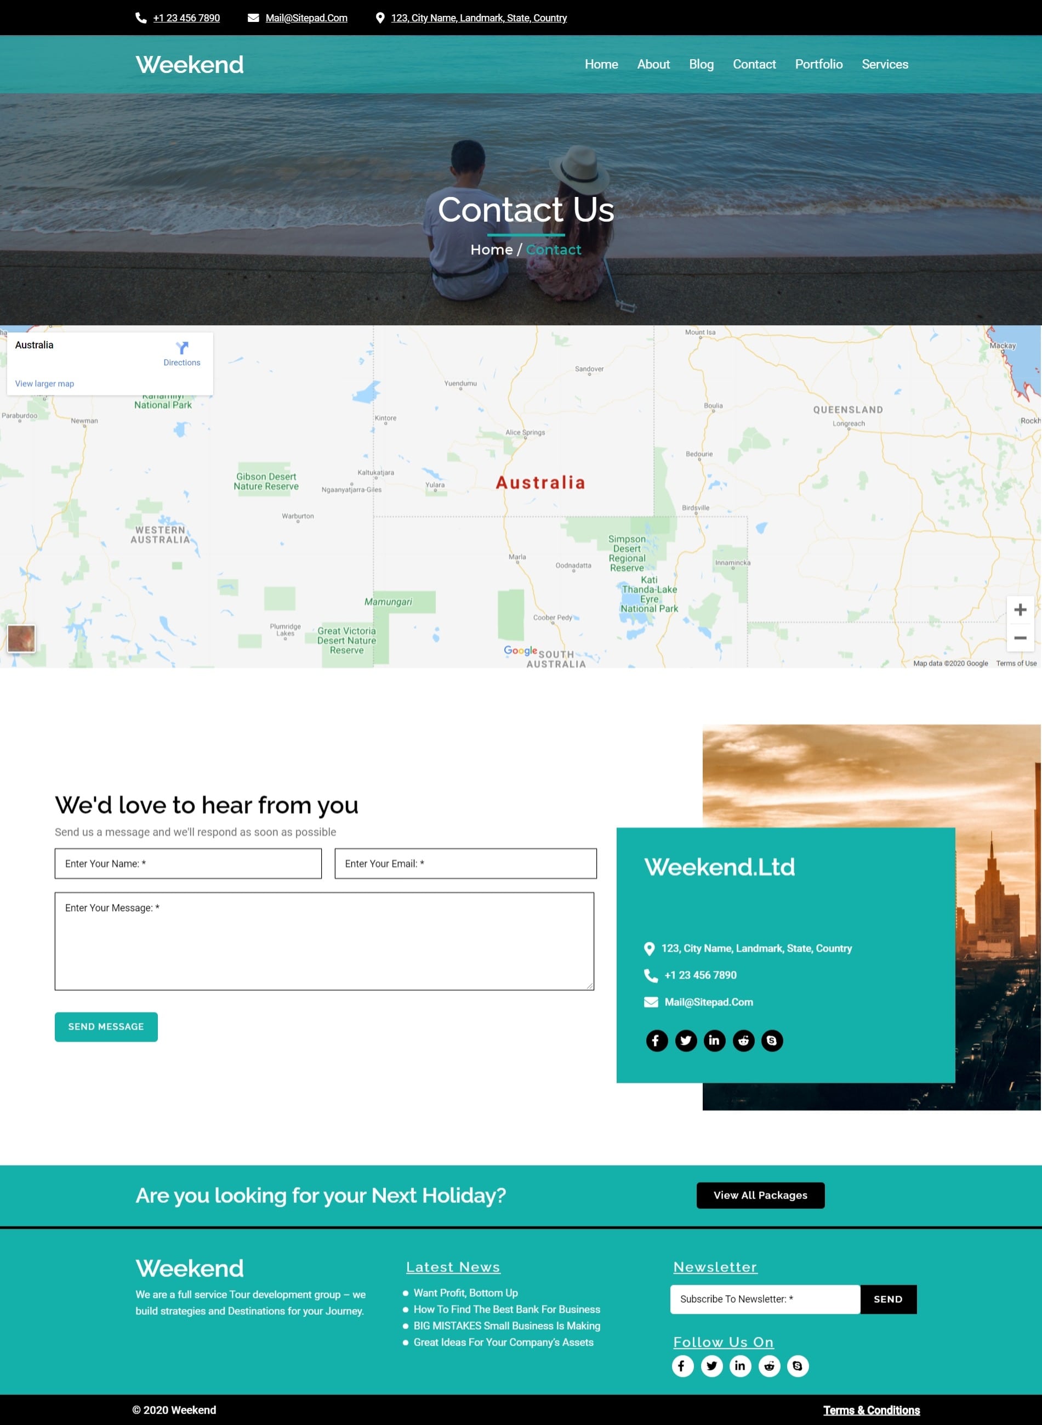The image size is (1042, 1425).
Task: Open View larger map link
Action: [45, 383]
